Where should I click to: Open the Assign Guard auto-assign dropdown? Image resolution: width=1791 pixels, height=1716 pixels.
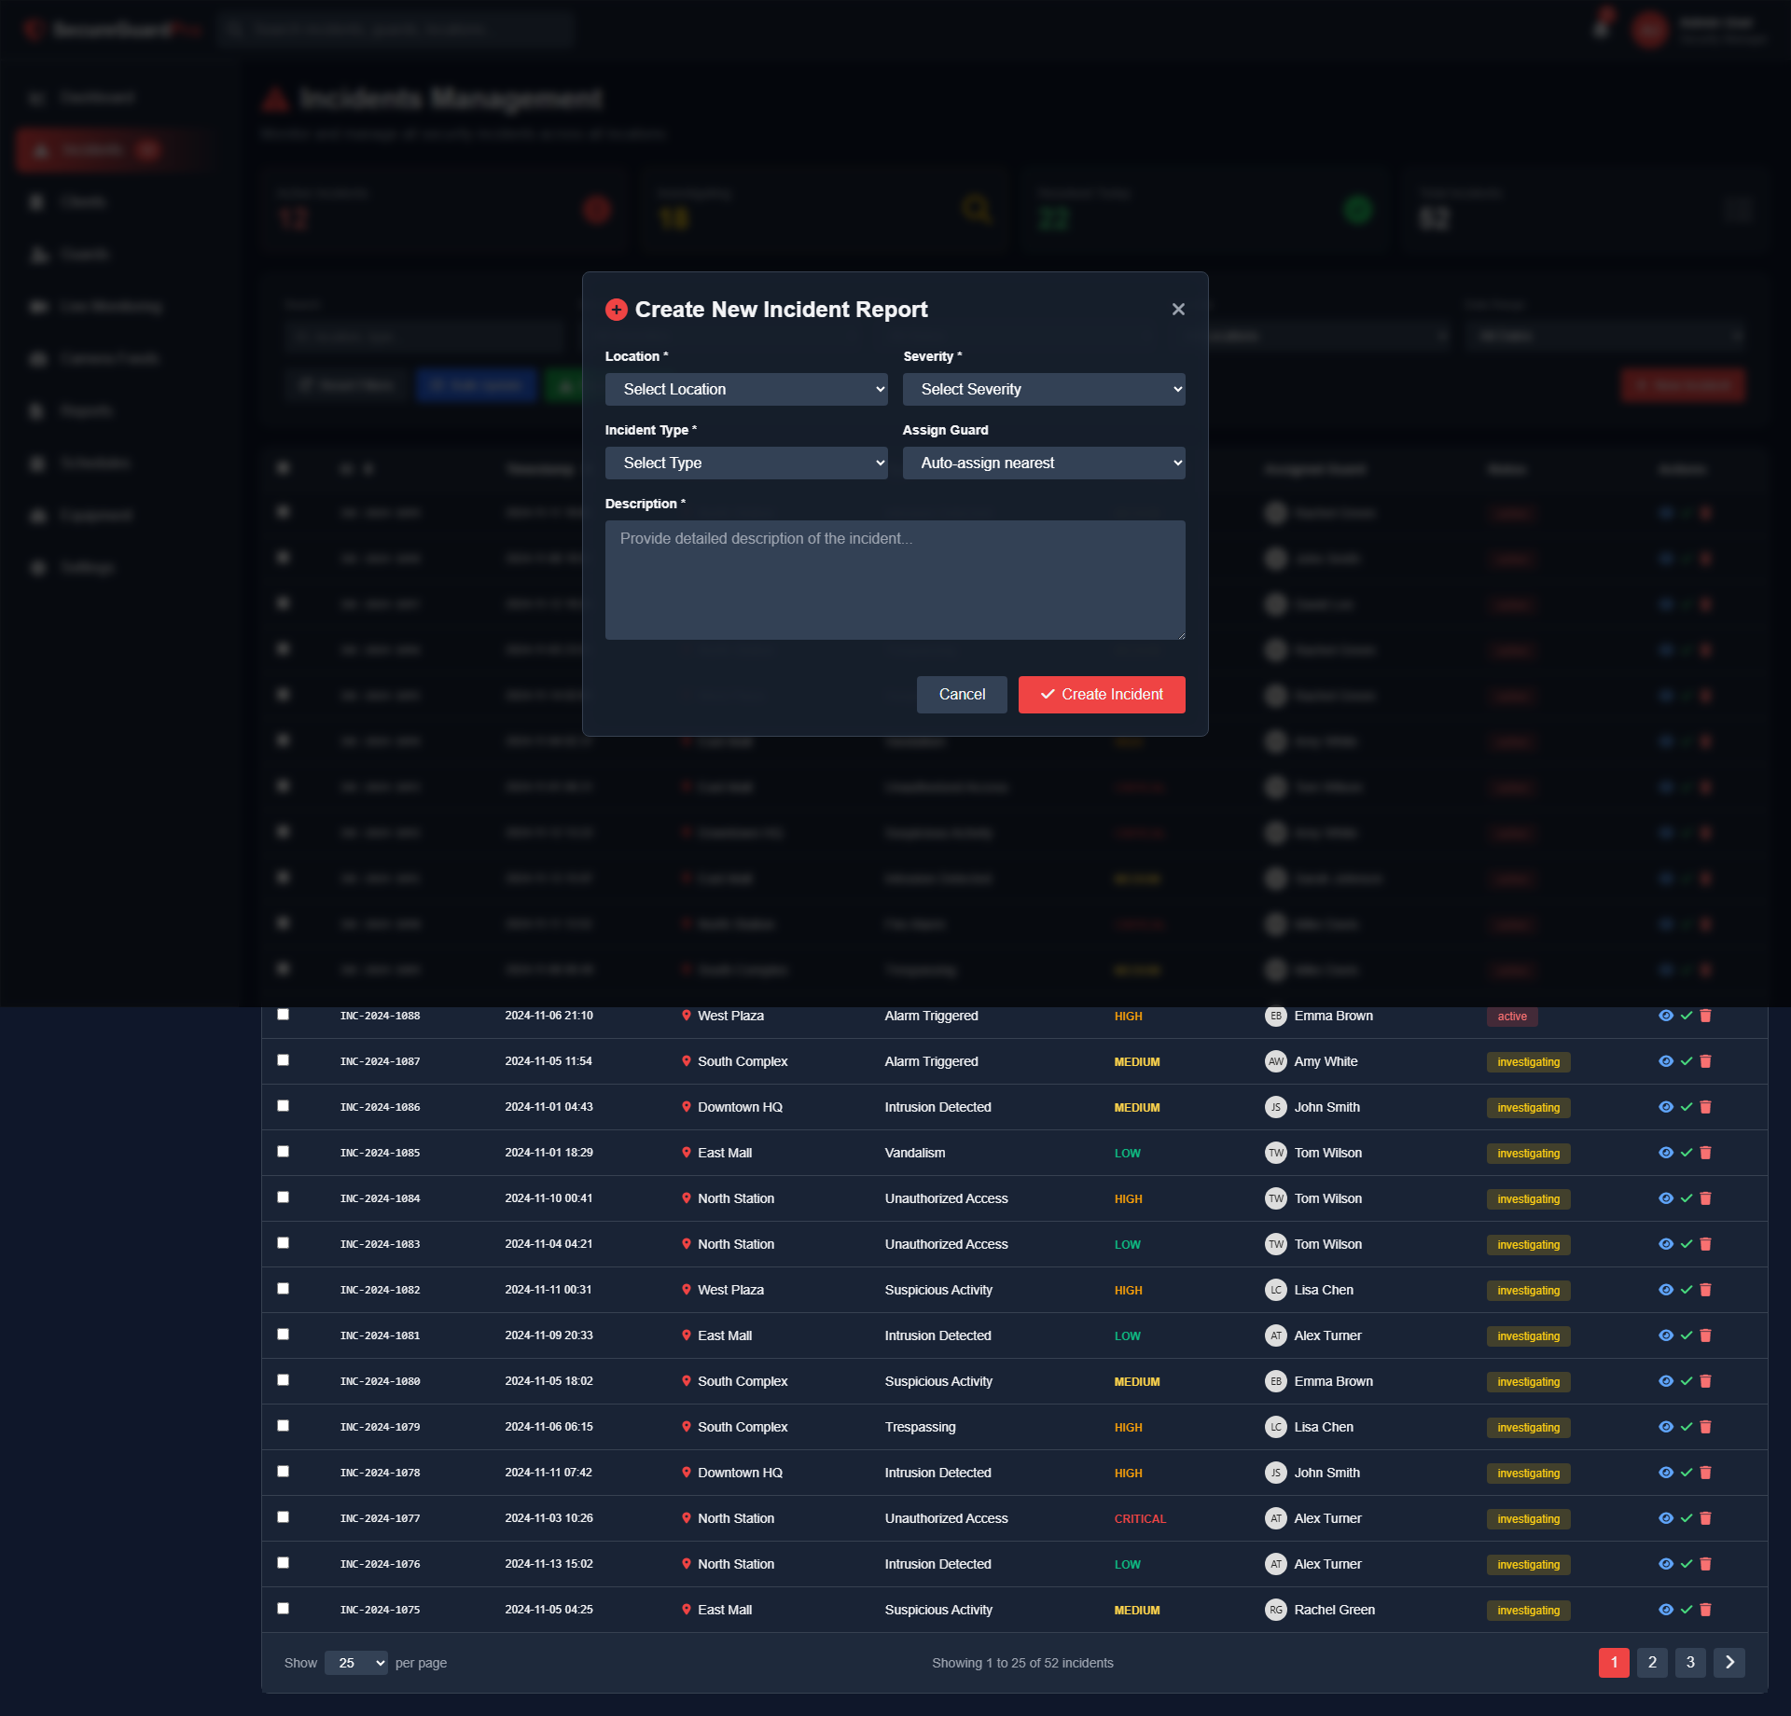1044,463
